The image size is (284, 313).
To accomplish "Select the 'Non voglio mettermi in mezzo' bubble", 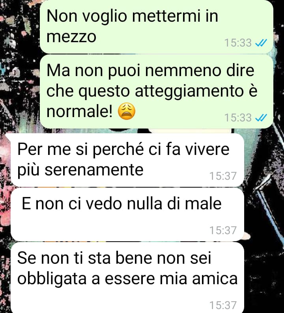I will 157,26.
